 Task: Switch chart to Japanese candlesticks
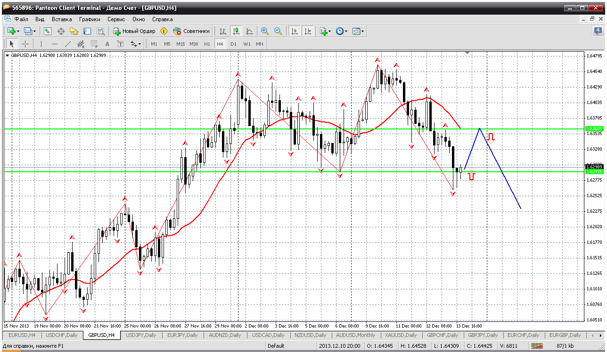tap(236, 31)
